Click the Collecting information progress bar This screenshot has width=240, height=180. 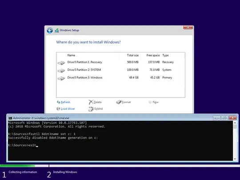tap(24, 166)
